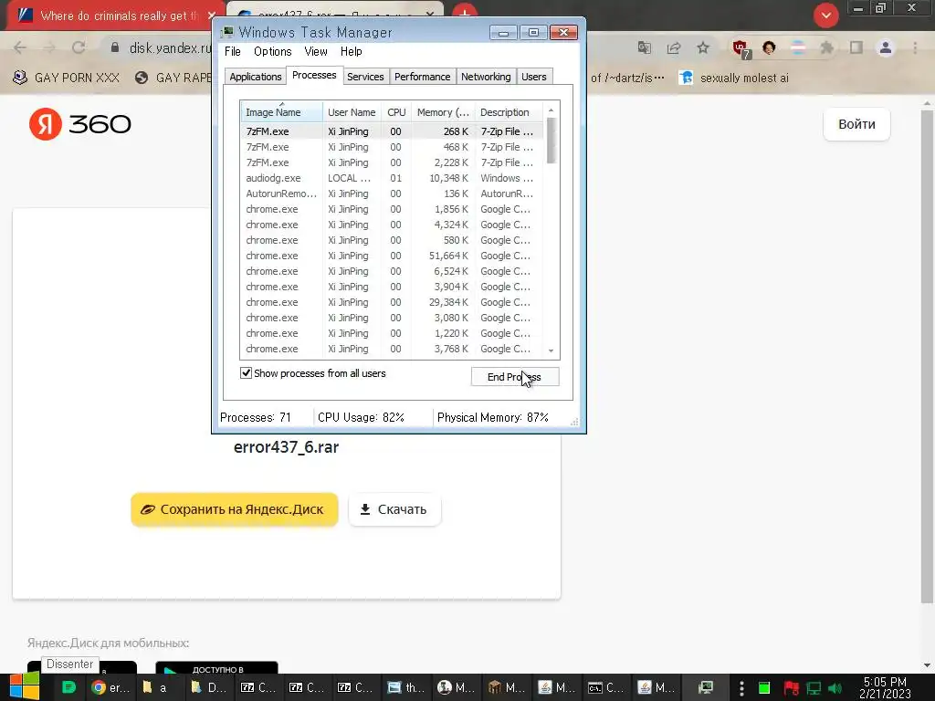This screenshot has height=701, width=935.
Task: Open the folder 'a' taskbar item
Action: coord(154,687)
